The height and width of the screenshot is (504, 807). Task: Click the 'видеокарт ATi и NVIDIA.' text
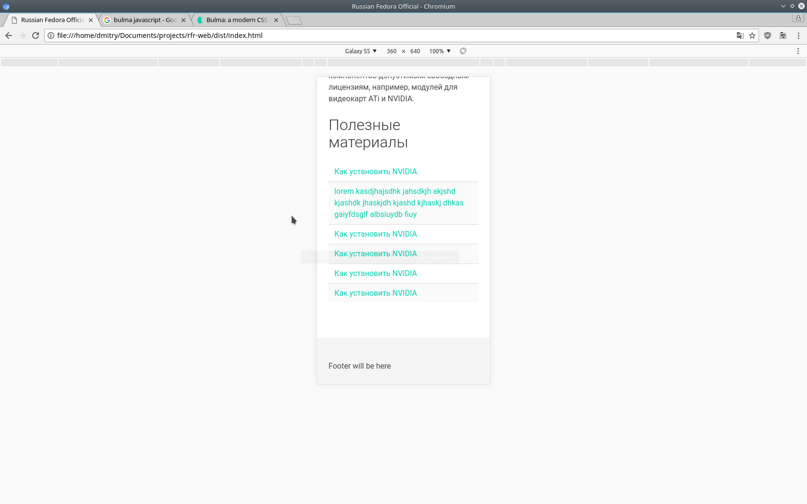(371, 99)
